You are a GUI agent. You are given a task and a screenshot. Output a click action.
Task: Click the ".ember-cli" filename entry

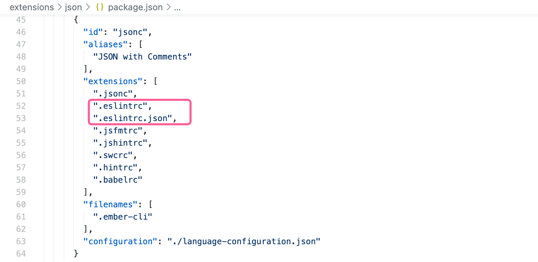(123, 217)
